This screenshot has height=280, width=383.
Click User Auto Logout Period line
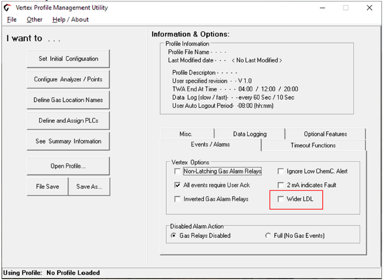(x=223, y=106)
